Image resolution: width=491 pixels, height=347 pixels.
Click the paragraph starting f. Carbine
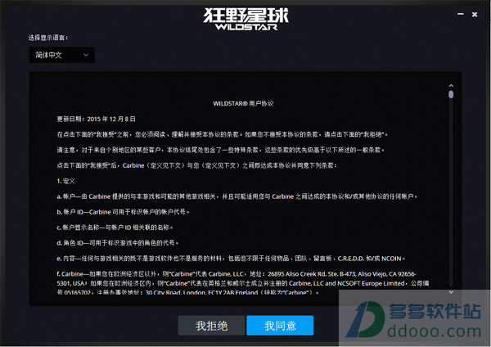point(243,283)
